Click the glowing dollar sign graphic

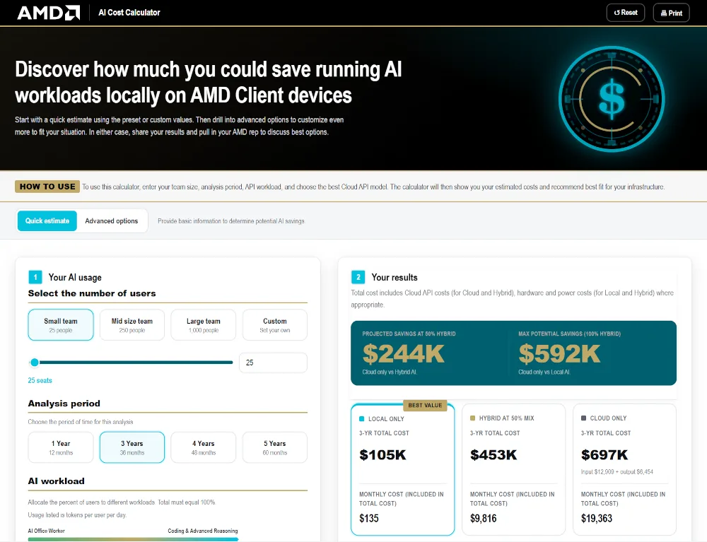point(612,99)
